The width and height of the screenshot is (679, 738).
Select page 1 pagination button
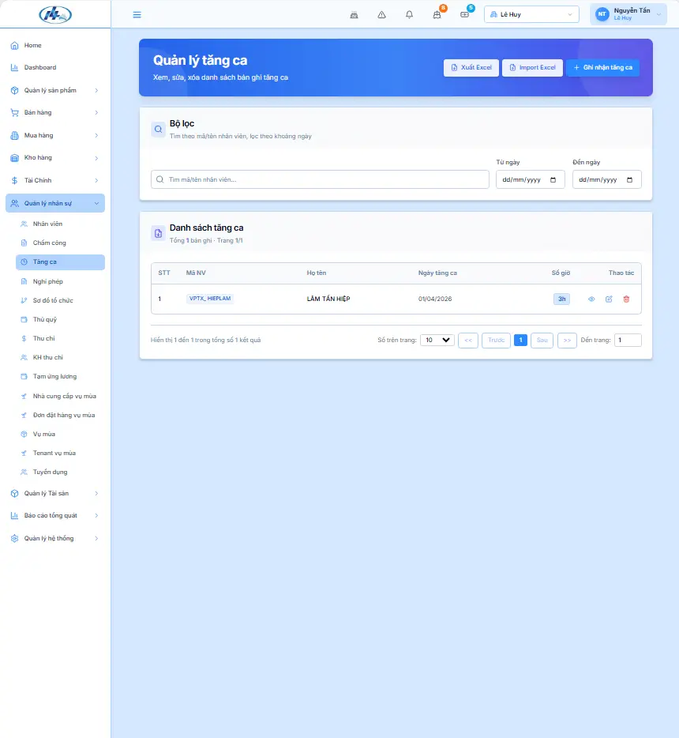pyautogui.click(x=520, y=341)
